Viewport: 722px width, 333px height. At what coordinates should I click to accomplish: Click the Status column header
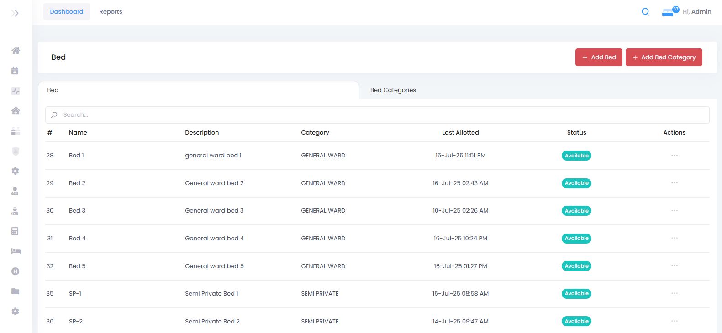coord(576,133)
